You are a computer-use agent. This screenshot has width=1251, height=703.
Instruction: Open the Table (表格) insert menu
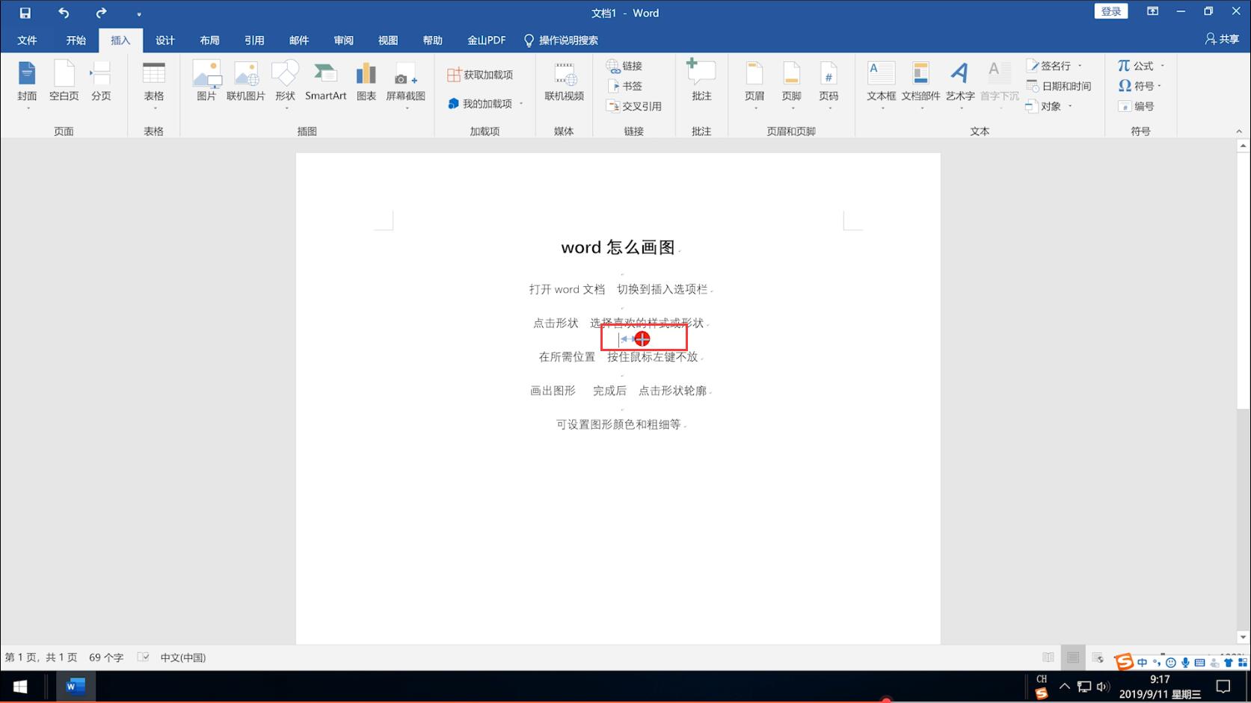click(x=154, y=84)
